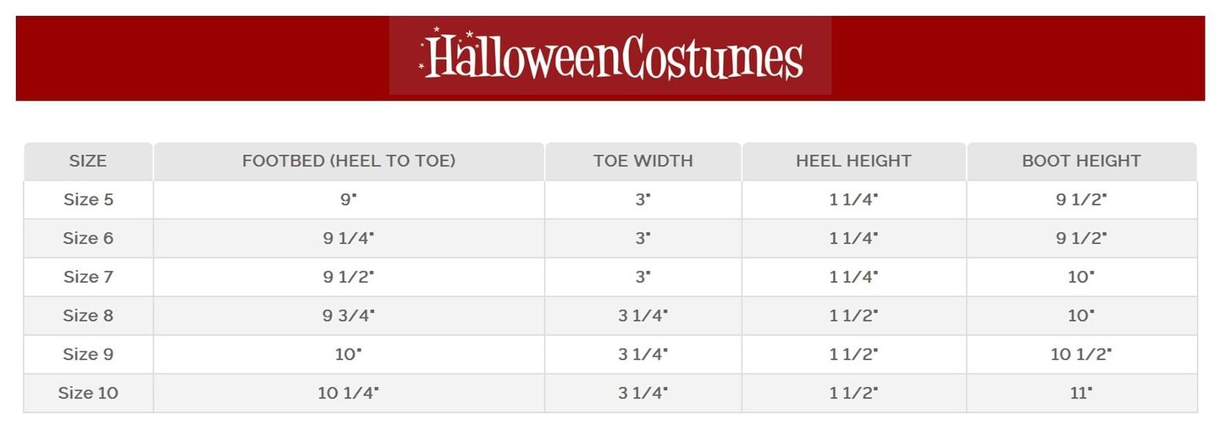Screen dimensions: 1219x436
Task: Select the Size 5 row label
Action: click(x=88, y=200)
